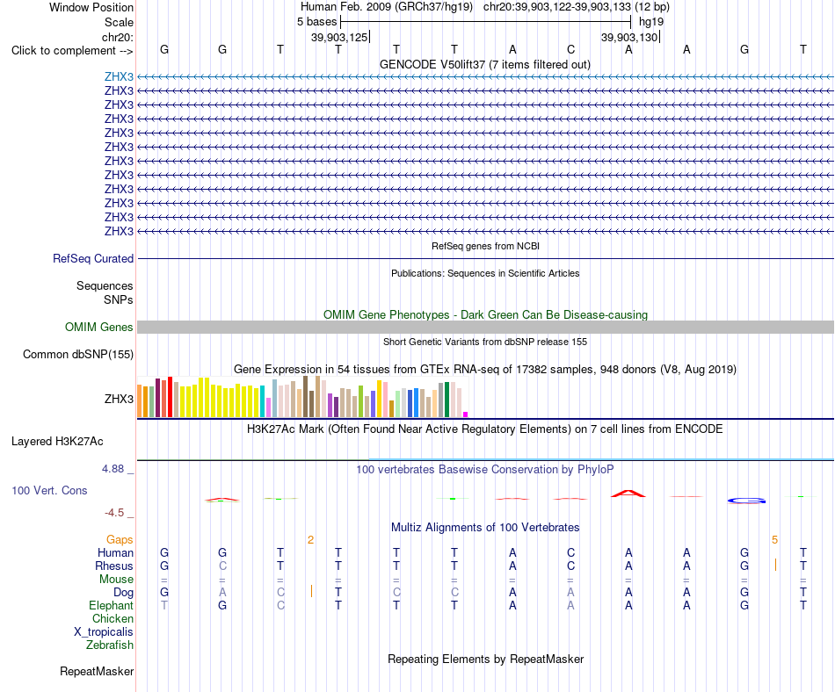
Task: Click 'Multiz Alignments of 100 Vertebrates' title
Action: 485,527
